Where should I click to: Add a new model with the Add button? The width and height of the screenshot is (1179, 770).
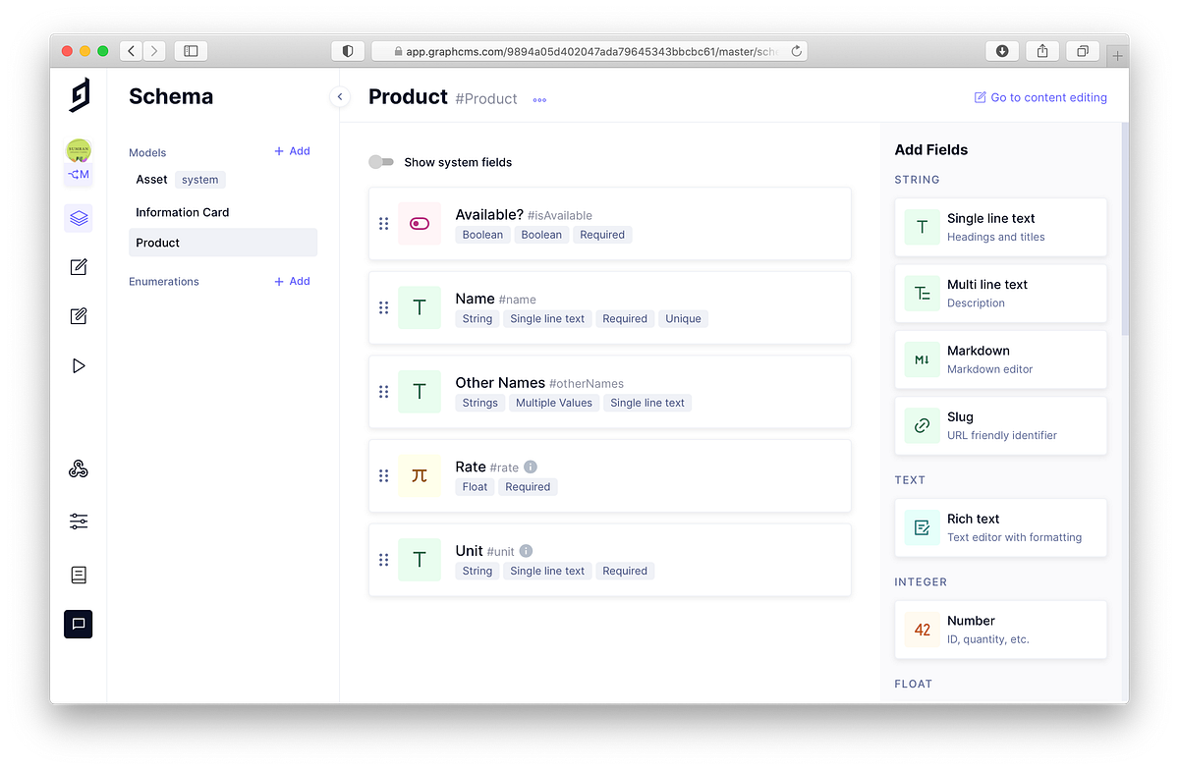[291, 151]
